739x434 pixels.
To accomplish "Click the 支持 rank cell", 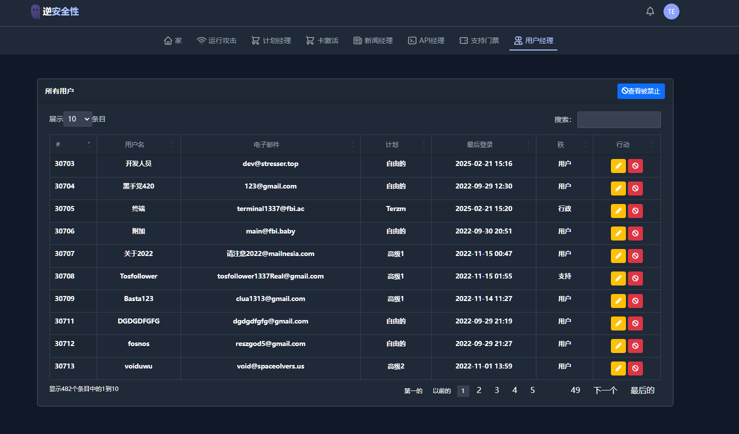I will click(x=564, y=276).
